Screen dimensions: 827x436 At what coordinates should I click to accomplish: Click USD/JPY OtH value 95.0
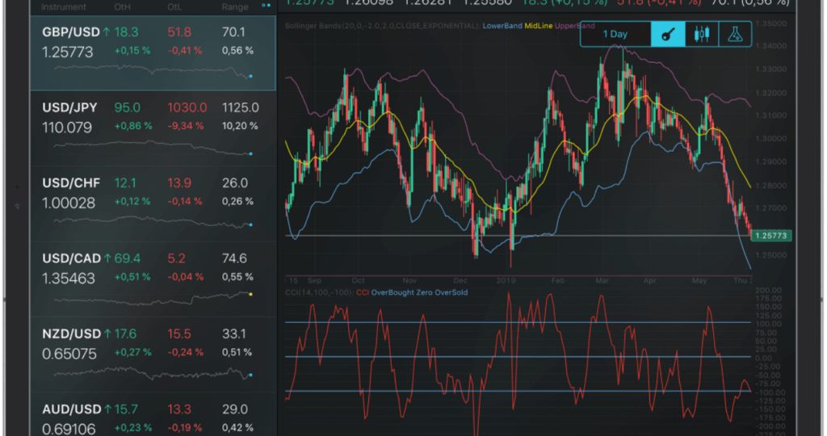[127, 108]
